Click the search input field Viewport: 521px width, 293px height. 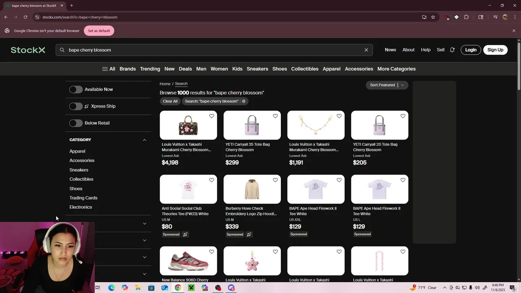pos(214,50)
